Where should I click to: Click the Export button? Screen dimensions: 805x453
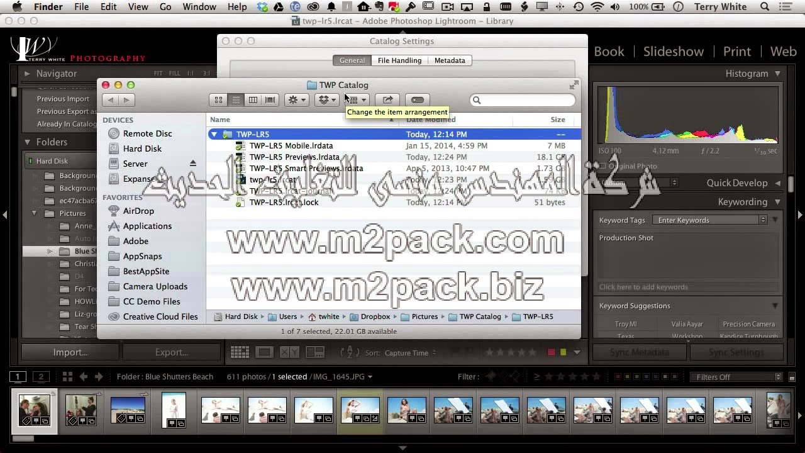pos(172,352)
